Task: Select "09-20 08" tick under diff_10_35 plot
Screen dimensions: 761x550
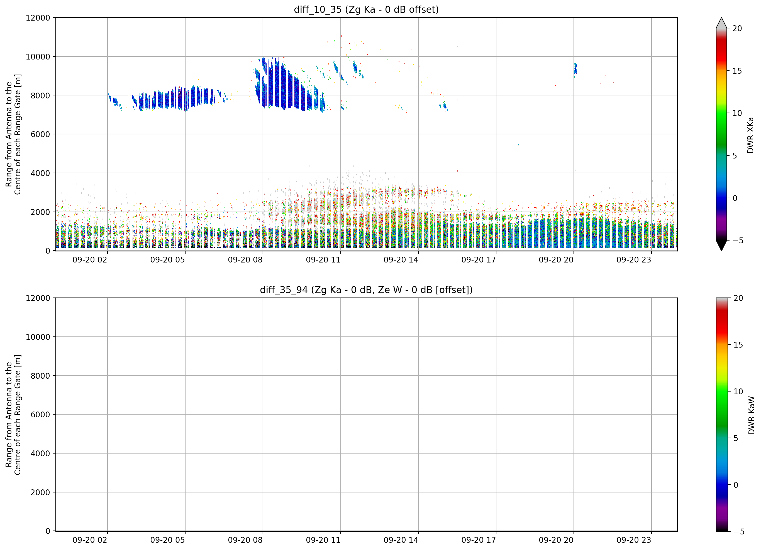Action: pyautogui.click(x=245, y=260)
